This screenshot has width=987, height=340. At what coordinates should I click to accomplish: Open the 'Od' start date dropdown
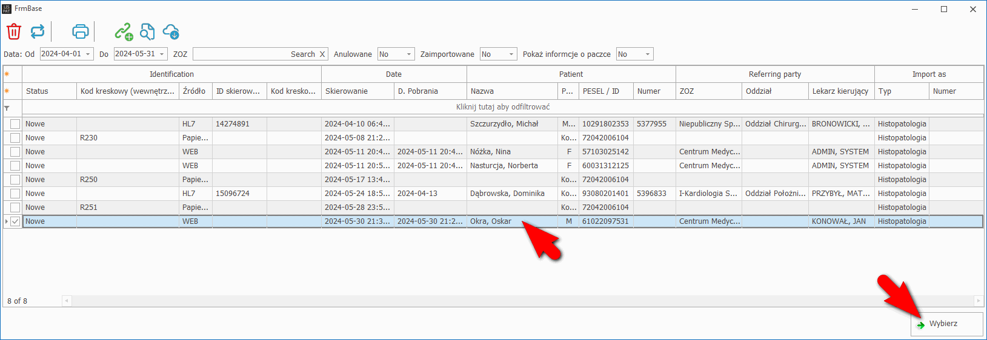click(x=88, y=54)
